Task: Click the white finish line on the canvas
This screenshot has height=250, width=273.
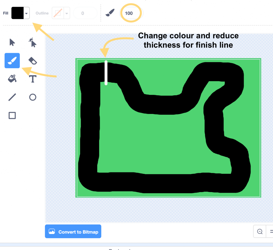Action: (x=106, y=73)
